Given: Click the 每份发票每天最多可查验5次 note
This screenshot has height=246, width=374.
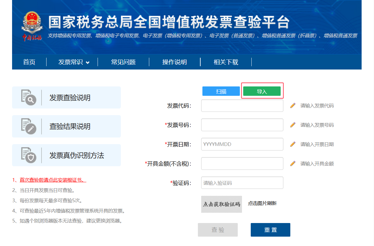Looking at the screenshot, I should pyautogui.click(x=51, y=200).
